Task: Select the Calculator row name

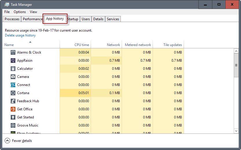Action: click(25, 69)
